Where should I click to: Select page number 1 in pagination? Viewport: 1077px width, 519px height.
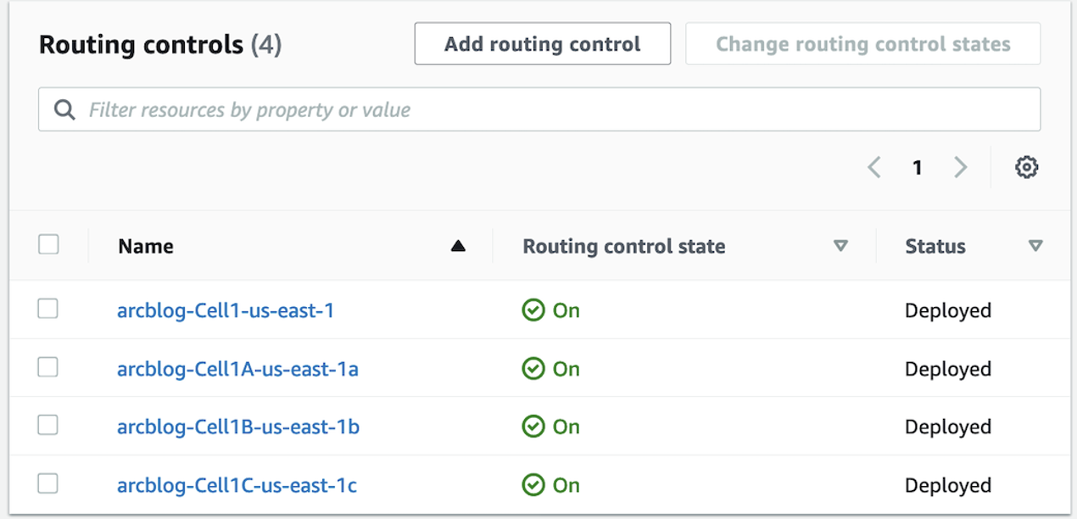[917, 168]
